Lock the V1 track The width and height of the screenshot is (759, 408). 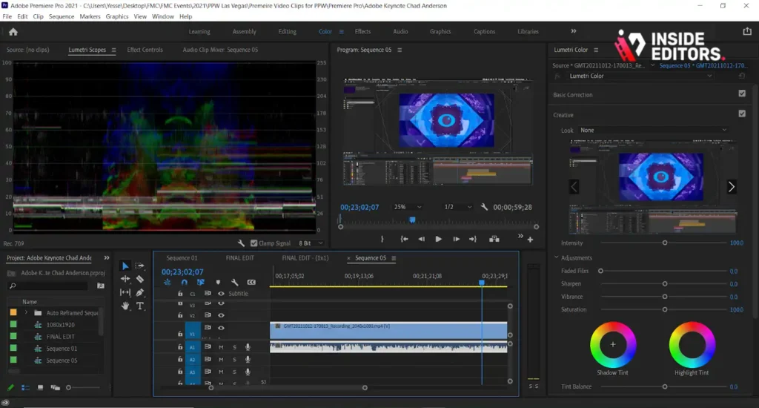pyautogui.click(x=180, y=334)
